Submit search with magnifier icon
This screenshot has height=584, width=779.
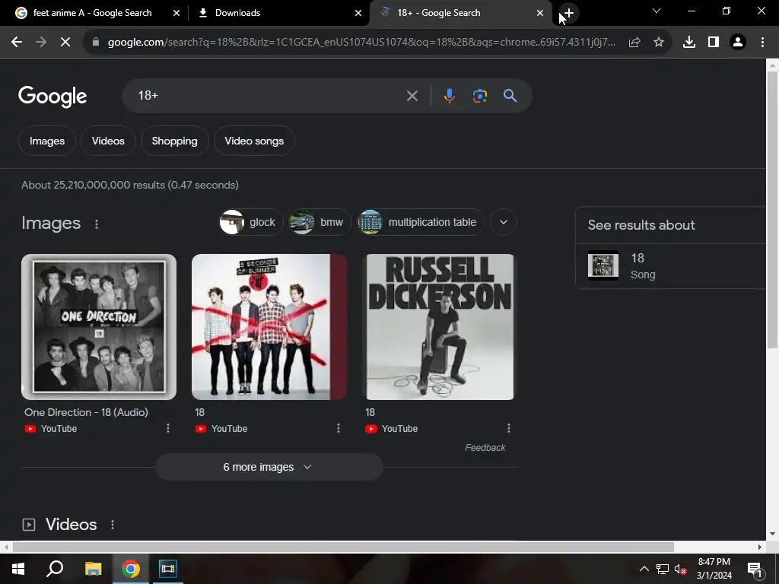[x=510, y=96]
